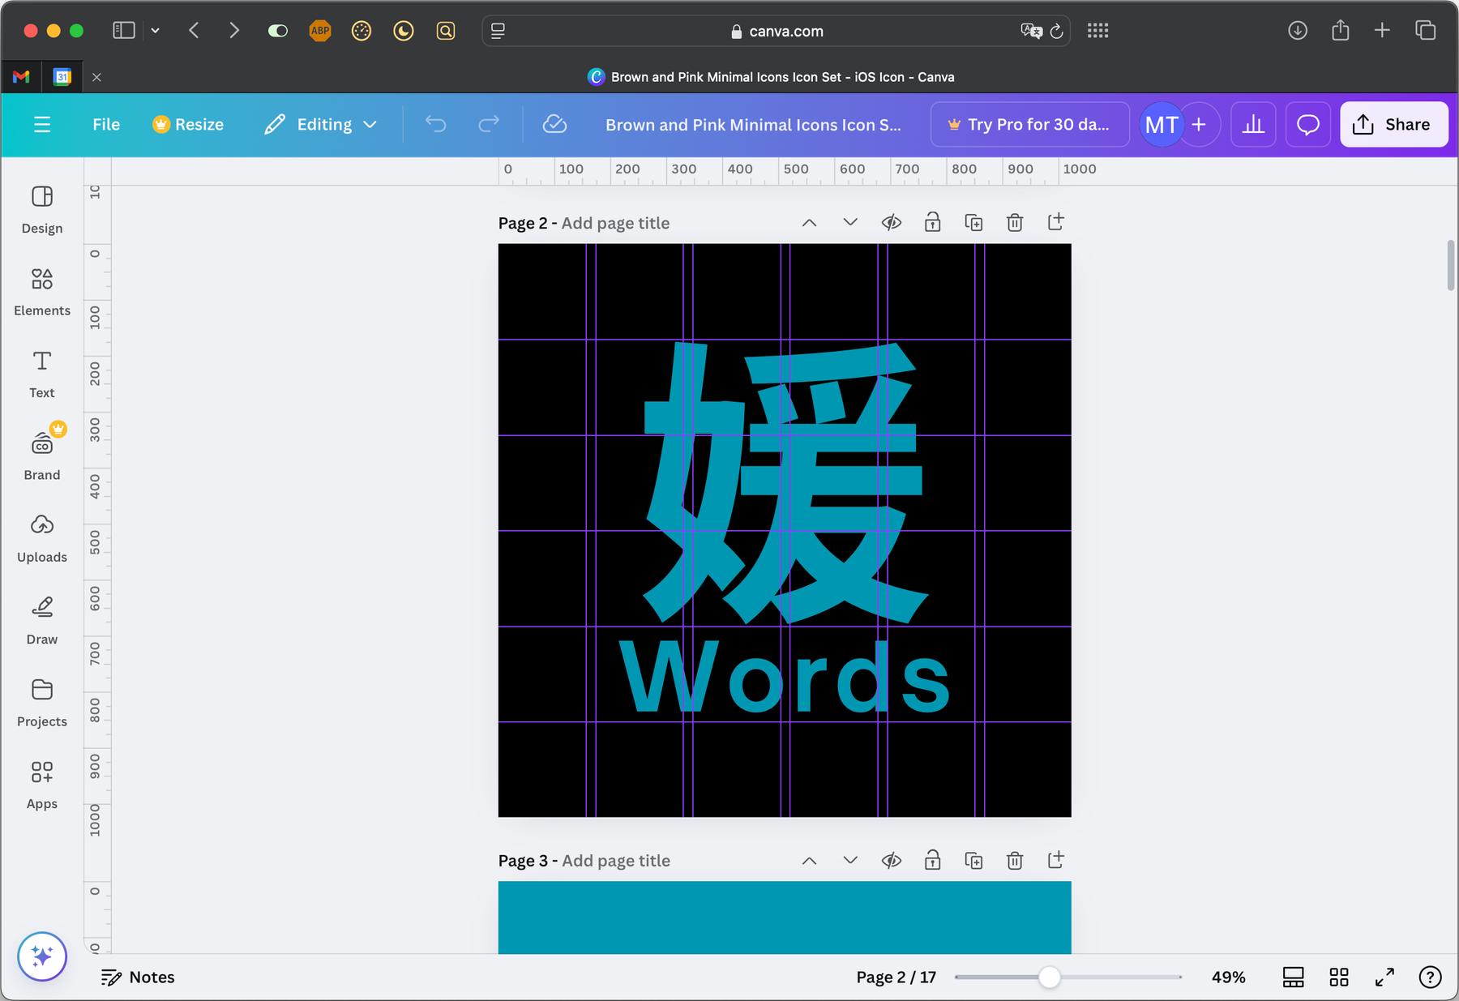Open the Text panel in the sidebar
1459x1001 pixels.
(x=41, y=374)
